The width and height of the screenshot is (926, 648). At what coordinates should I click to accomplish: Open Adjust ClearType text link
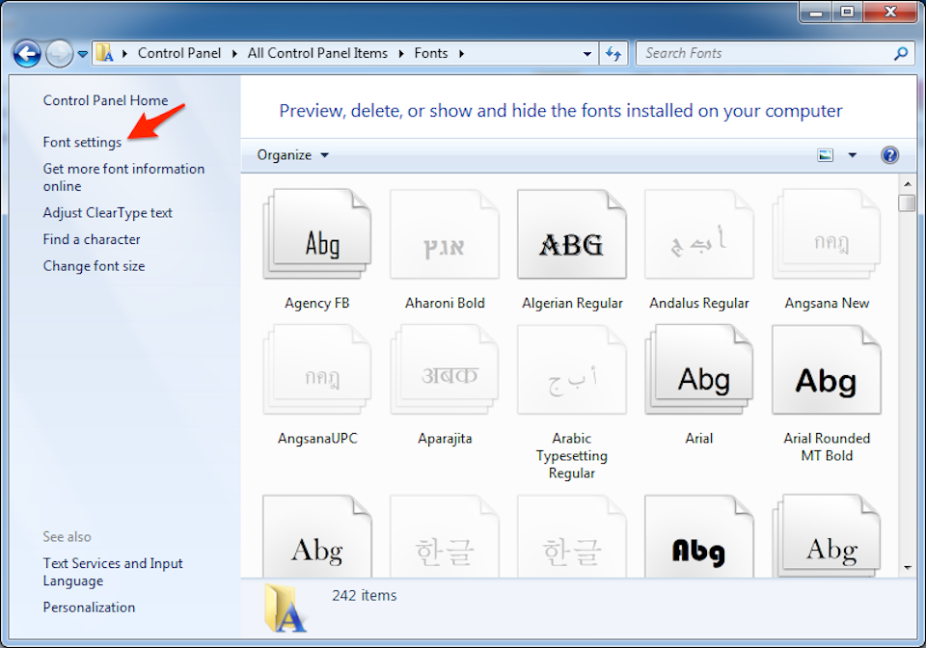pos(107,213)
